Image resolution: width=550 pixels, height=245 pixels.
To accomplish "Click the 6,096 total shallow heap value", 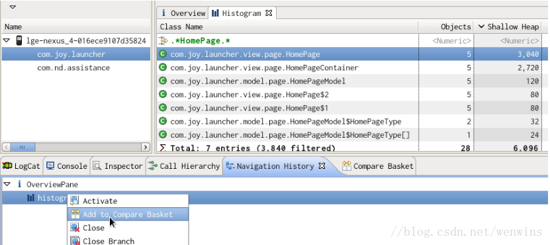I will (526, 148).
